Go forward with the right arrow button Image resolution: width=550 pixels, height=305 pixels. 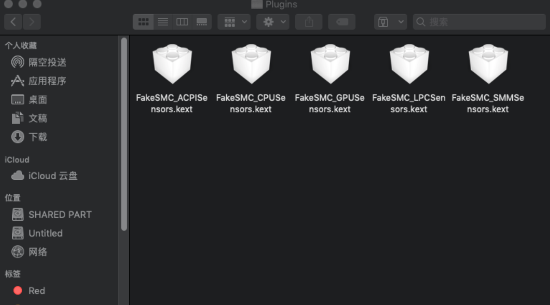point(32,22)
